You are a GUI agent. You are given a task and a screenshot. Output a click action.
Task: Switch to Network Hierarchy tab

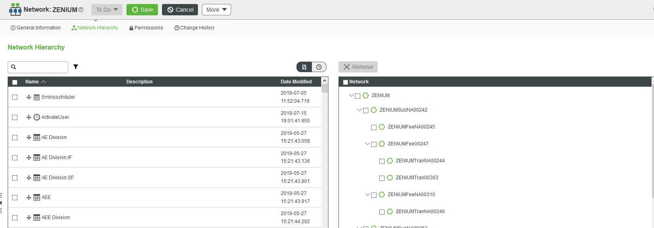pos(95,28)
